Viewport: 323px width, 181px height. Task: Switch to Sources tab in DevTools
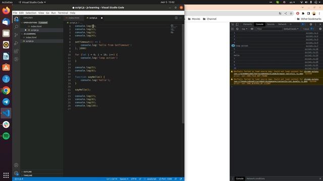tap(271, 24)
